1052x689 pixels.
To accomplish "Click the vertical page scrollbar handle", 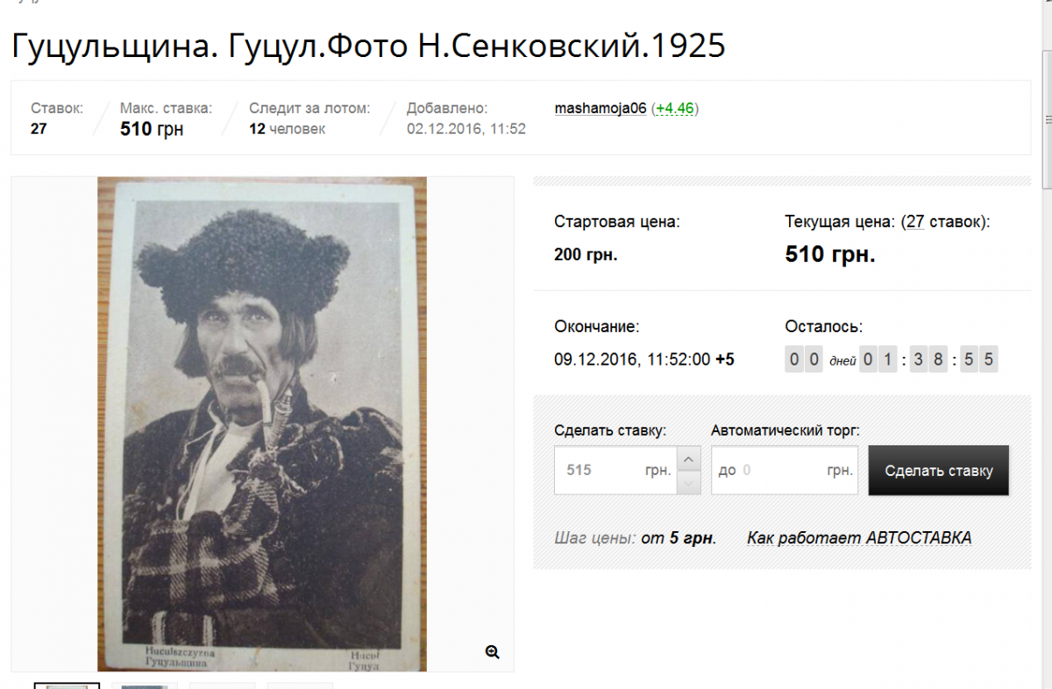I will 1047,119.
